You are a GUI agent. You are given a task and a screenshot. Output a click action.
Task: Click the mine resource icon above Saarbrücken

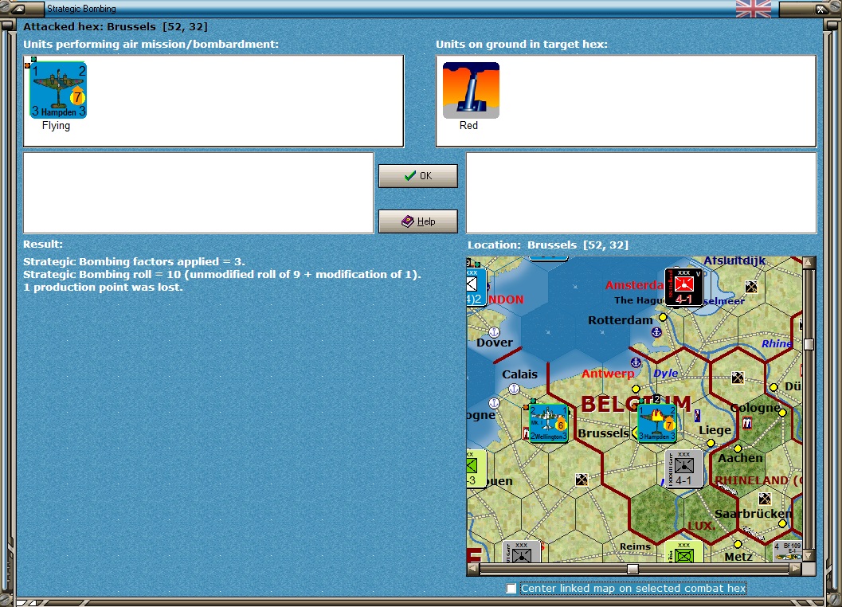(765, 499)
